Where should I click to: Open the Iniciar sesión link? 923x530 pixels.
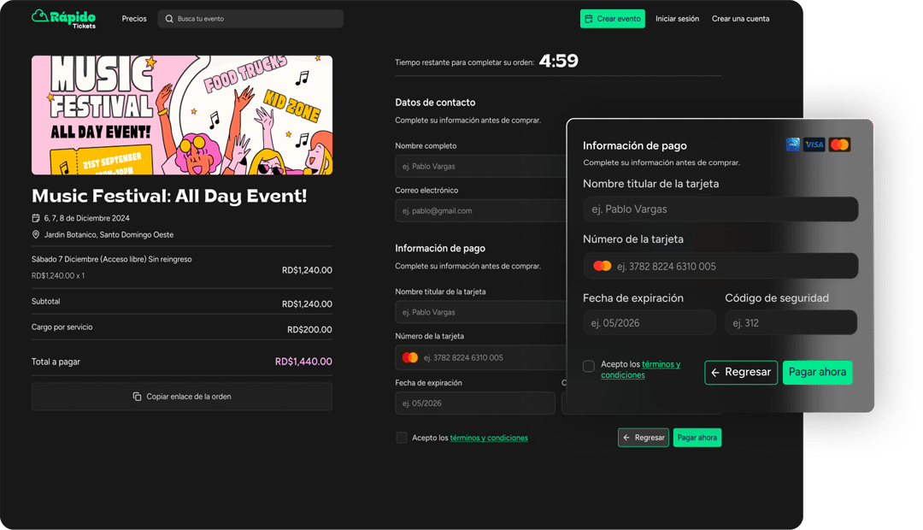pyautogui.click(x=678, y=19)
